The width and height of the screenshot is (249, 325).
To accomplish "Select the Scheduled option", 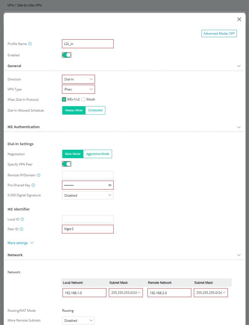I will [x=95, y=110].
